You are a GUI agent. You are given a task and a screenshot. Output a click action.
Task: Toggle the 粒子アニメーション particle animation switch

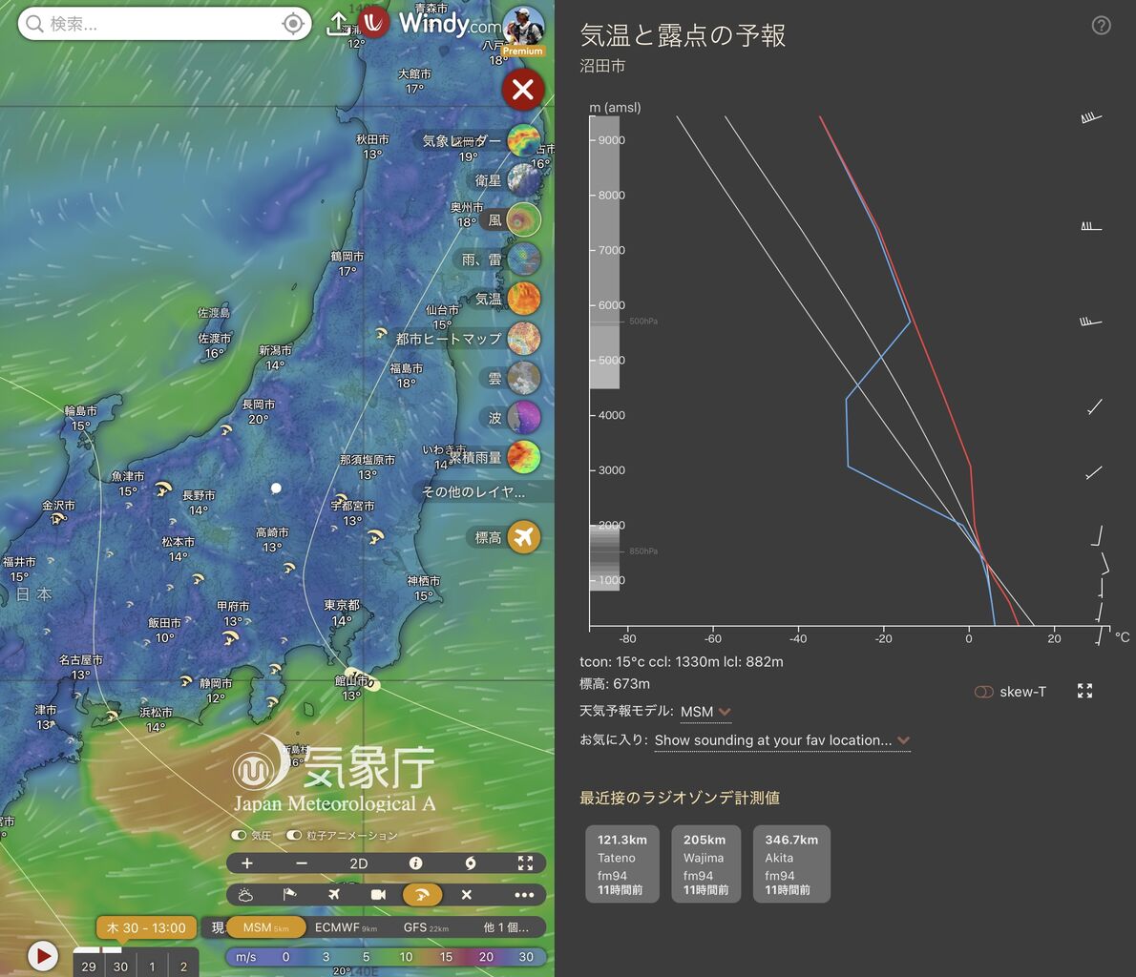294,835
